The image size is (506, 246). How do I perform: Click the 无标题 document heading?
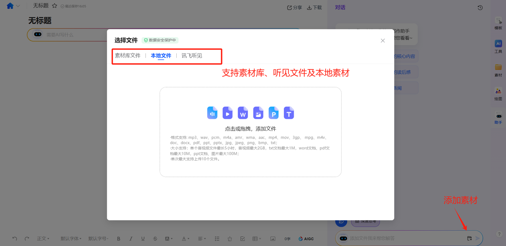[x=40, y=21]
